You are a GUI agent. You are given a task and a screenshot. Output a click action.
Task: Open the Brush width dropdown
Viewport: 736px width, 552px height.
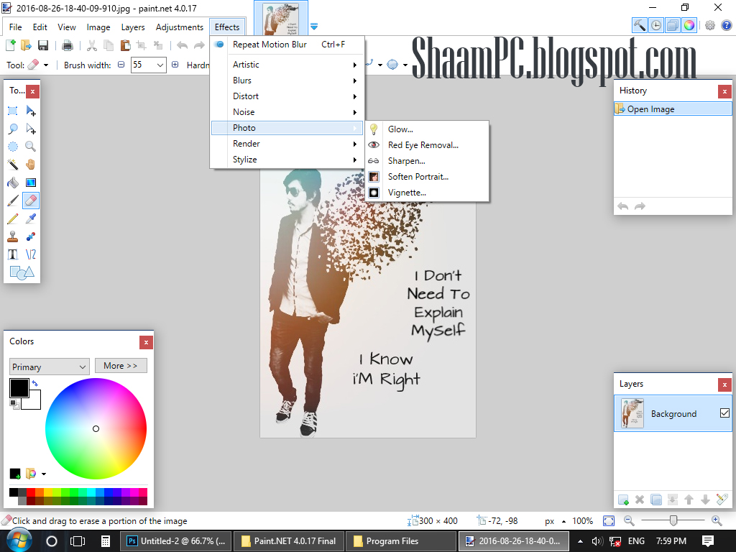click(x=160, y=65)
